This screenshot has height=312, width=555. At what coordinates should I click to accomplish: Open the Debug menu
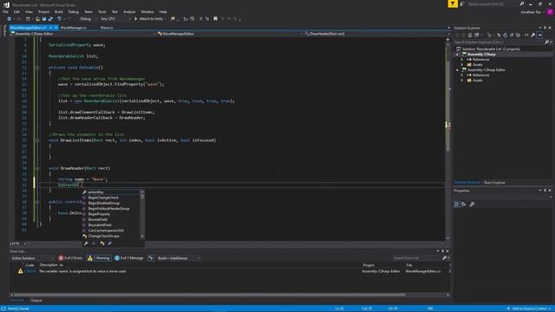coord(73,11)
